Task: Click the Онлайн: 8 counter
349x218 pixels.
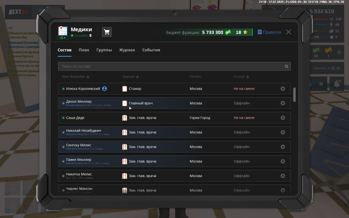Action: coord(81,36)
